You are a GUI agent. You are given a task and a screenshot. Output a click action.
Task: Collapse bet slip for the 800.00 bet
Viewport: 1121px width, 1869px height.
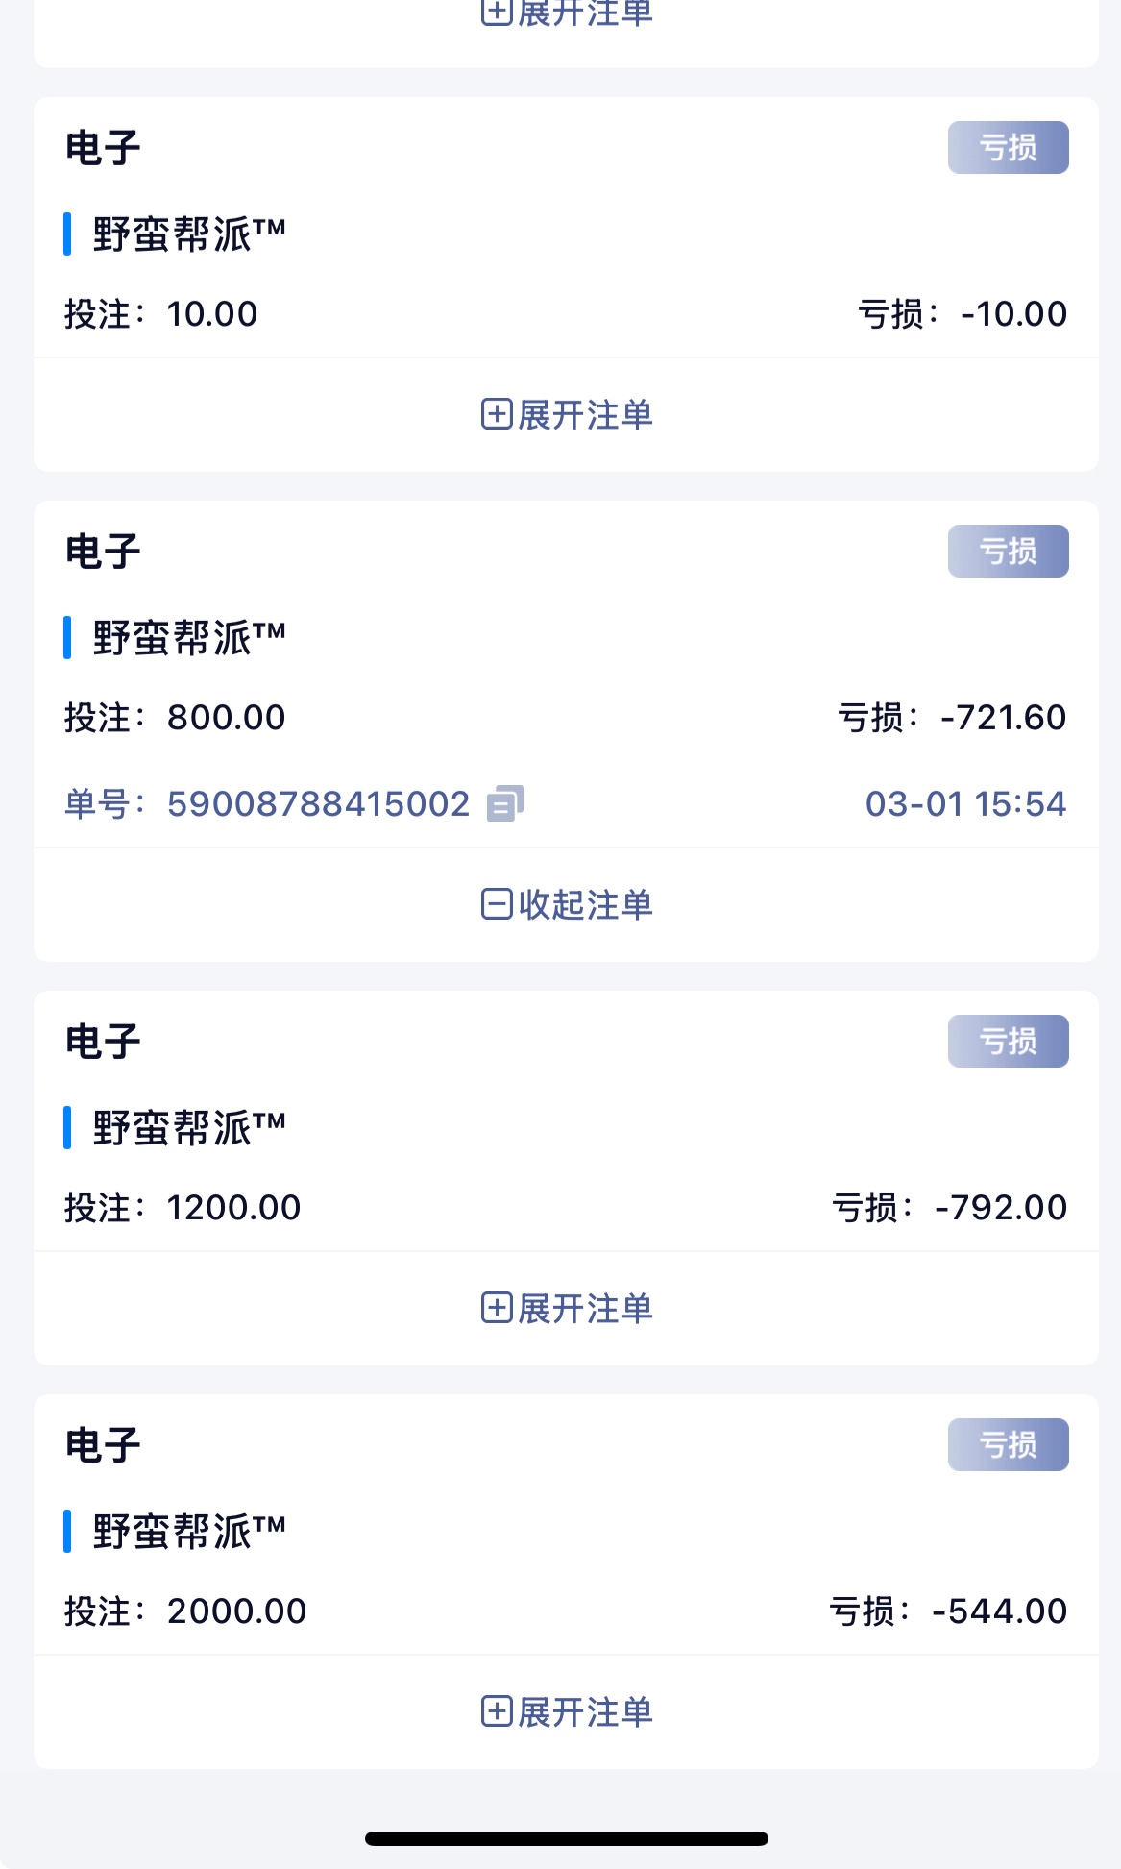tap(567, 905)
